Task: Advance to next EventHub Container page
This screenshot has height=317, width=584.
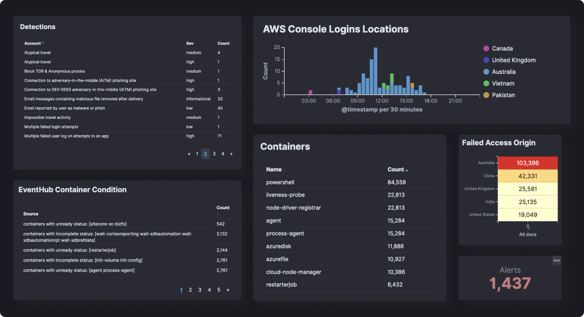Action: [228, 290]
